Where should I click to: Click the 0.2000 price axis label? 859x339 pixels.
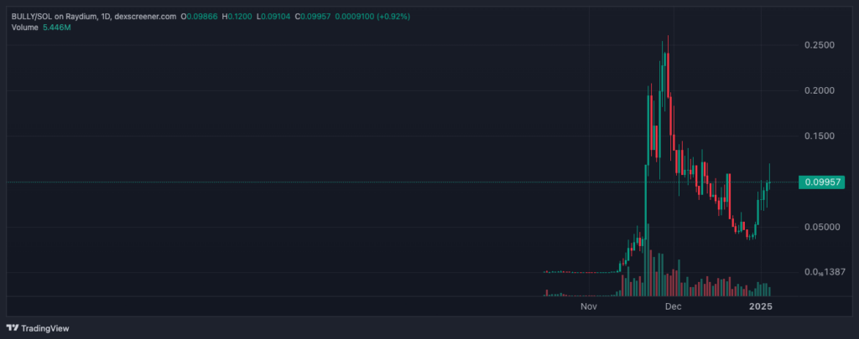(819, 90)
